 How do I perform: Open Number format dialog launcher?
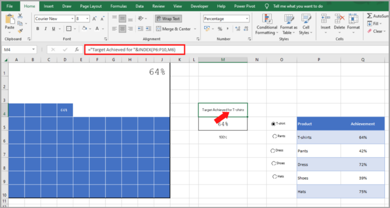tap(249, 39)
